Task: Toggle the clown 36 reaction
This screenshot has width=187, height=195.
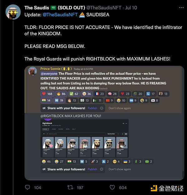Action: 87,94
